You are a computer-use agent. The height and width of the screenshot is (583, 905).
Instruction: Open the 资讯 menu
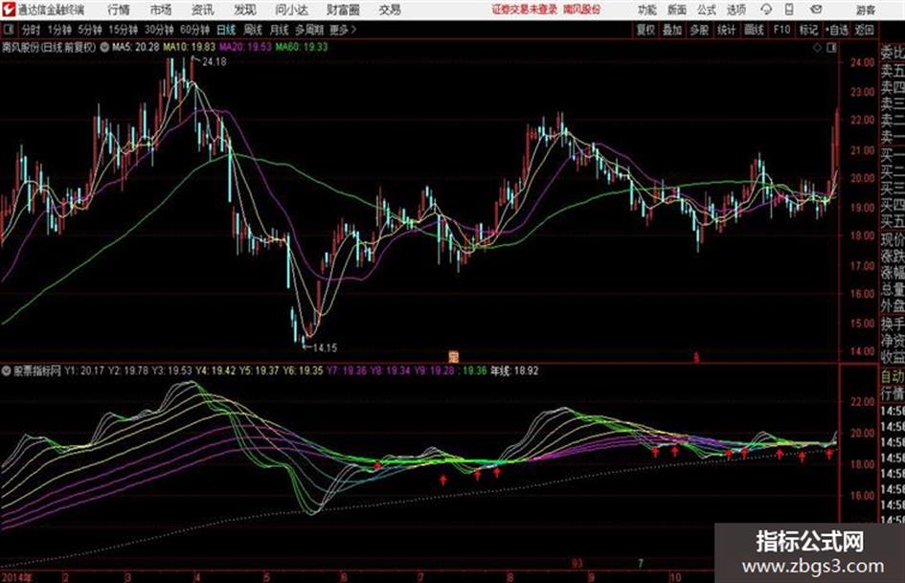[x=203, y=10]
